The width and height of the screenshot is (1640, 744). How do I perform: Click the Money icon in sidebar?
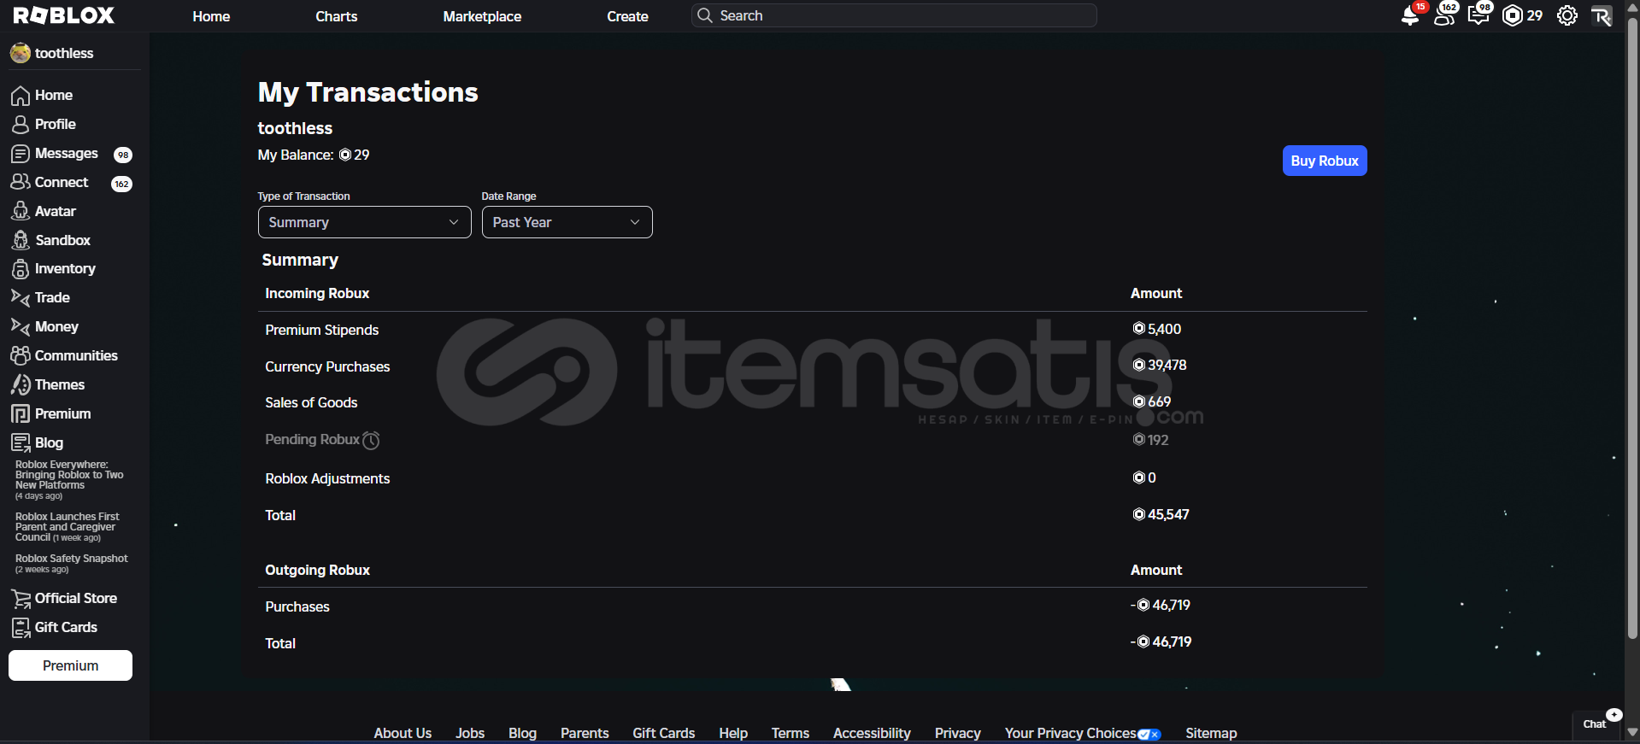tap(21, 326)
